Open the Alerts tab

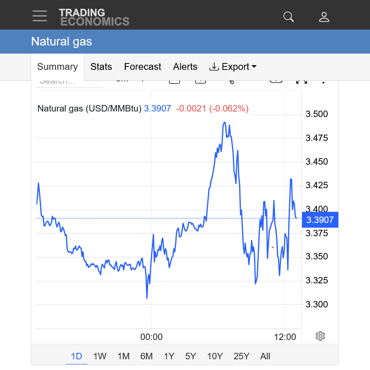[x=185, y=67]
